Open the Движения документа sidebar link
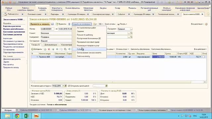 [12, 59]
